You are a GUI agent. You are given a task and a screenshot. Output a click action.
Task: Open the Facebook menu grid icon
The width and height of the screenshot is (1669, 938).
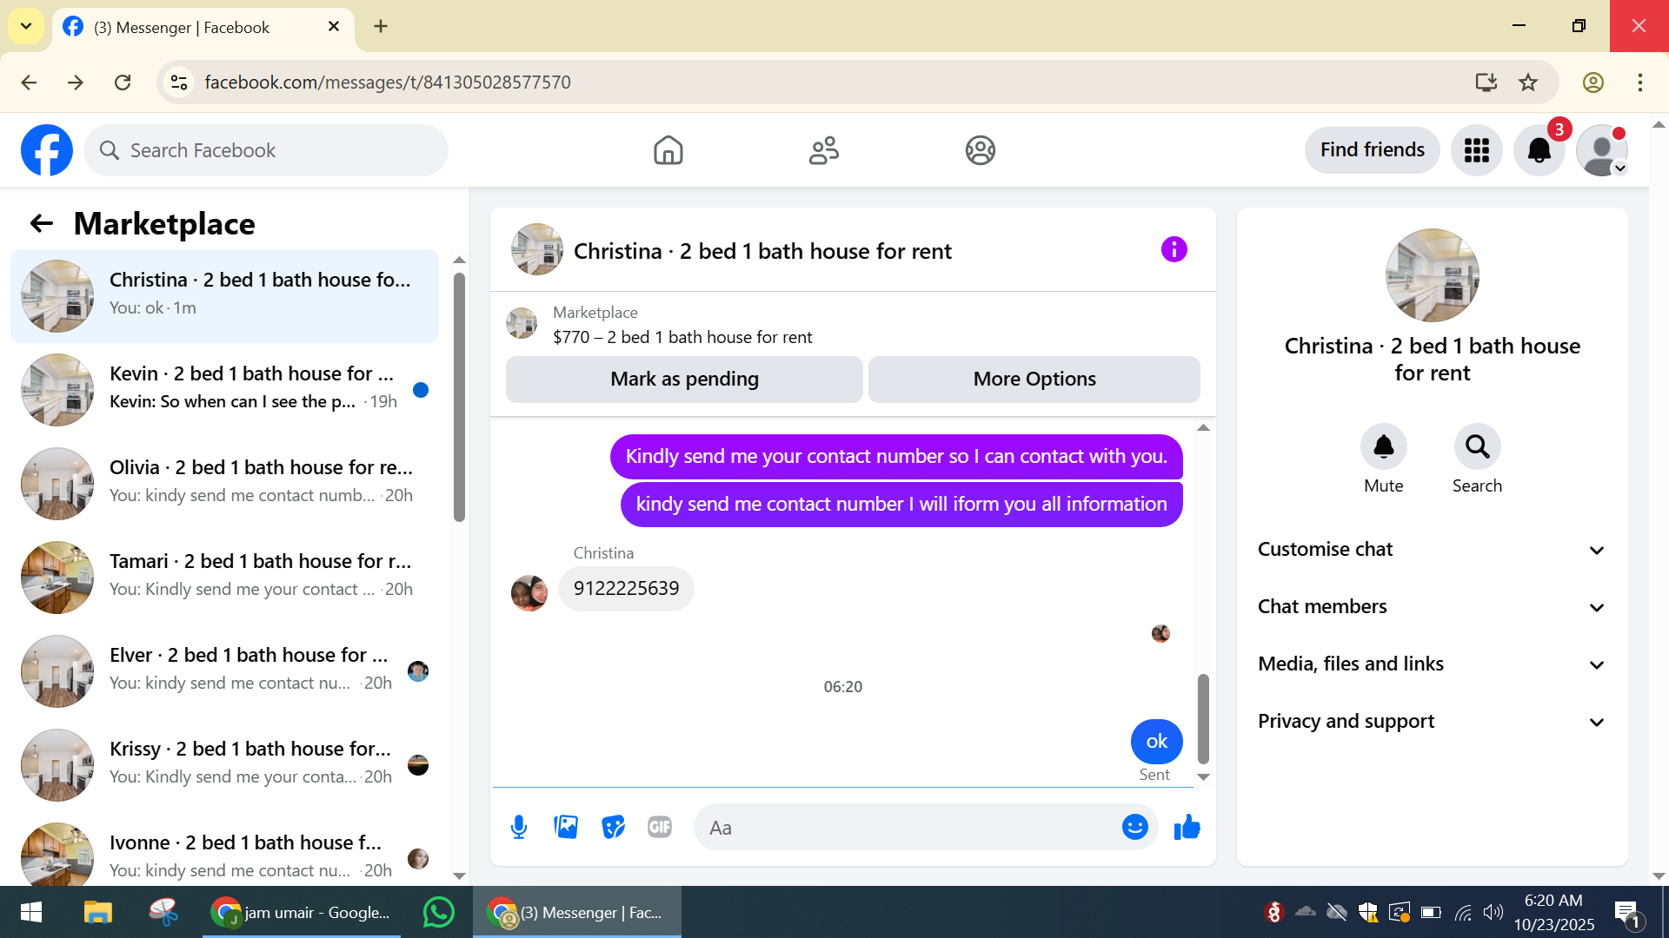[1476, 150]
